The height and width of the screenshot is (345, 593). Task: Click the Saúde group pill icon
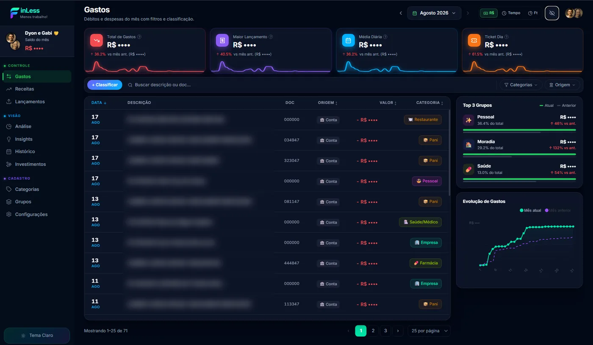click(x=468, y=169)
